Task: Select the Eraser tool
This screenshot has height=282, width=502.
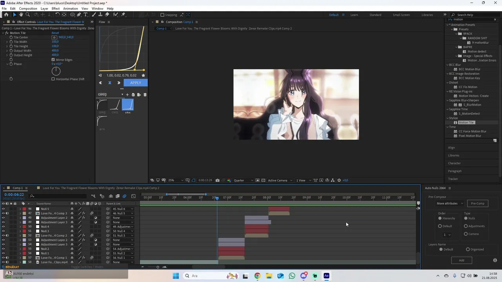Action: [107, 15]
